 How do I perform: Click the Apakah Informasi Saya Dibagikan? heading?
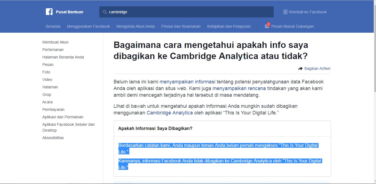[155, 128]
